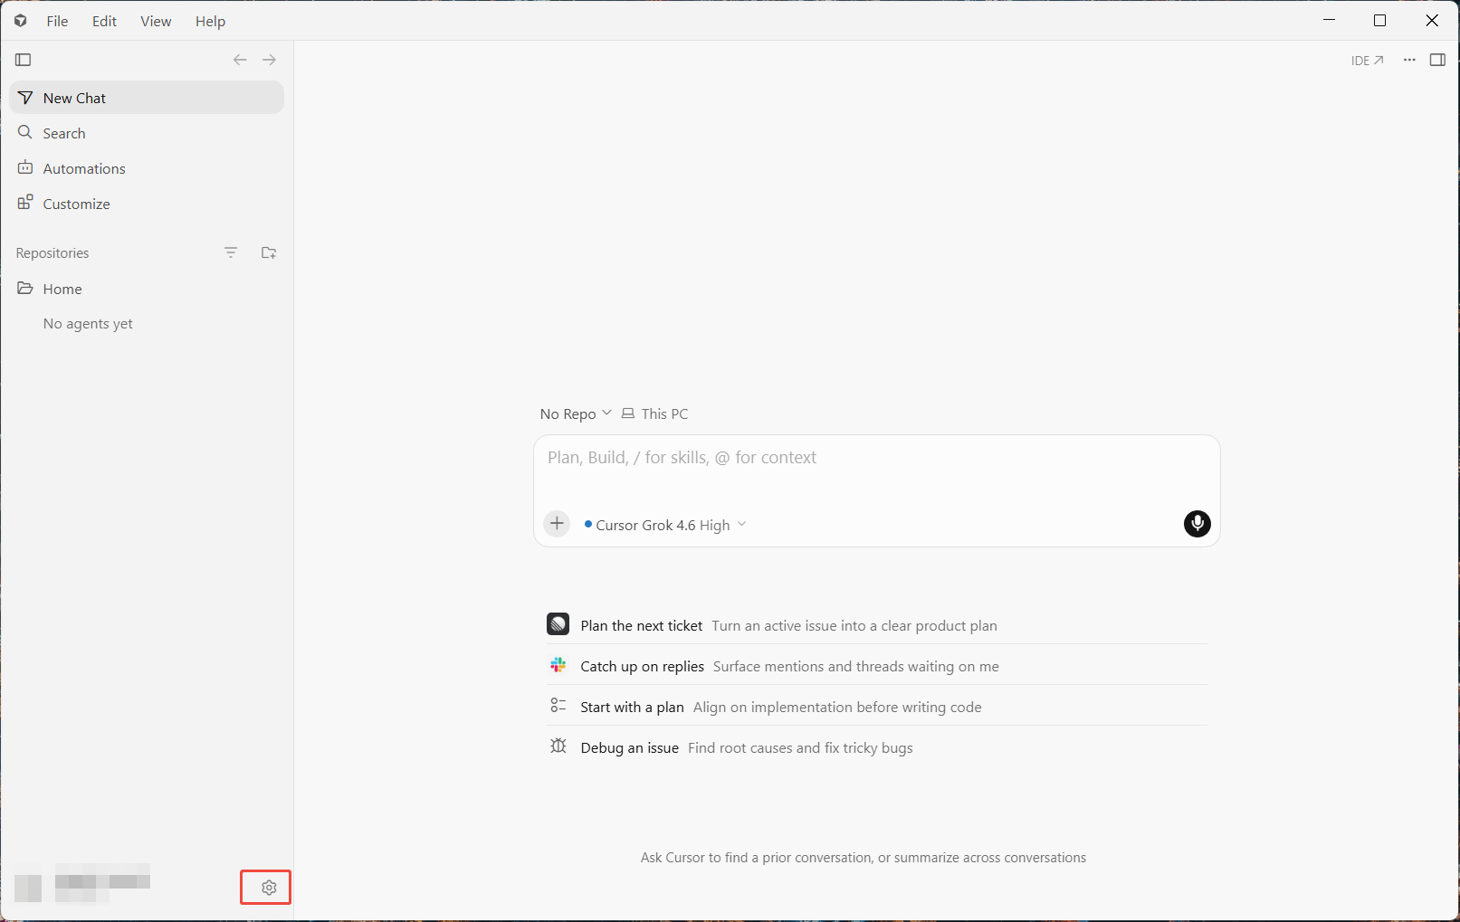Image resolution: width=1460 pixels, height=922 pixels.
Task: Go forward with the right arrow
Action: pos(269,60)
